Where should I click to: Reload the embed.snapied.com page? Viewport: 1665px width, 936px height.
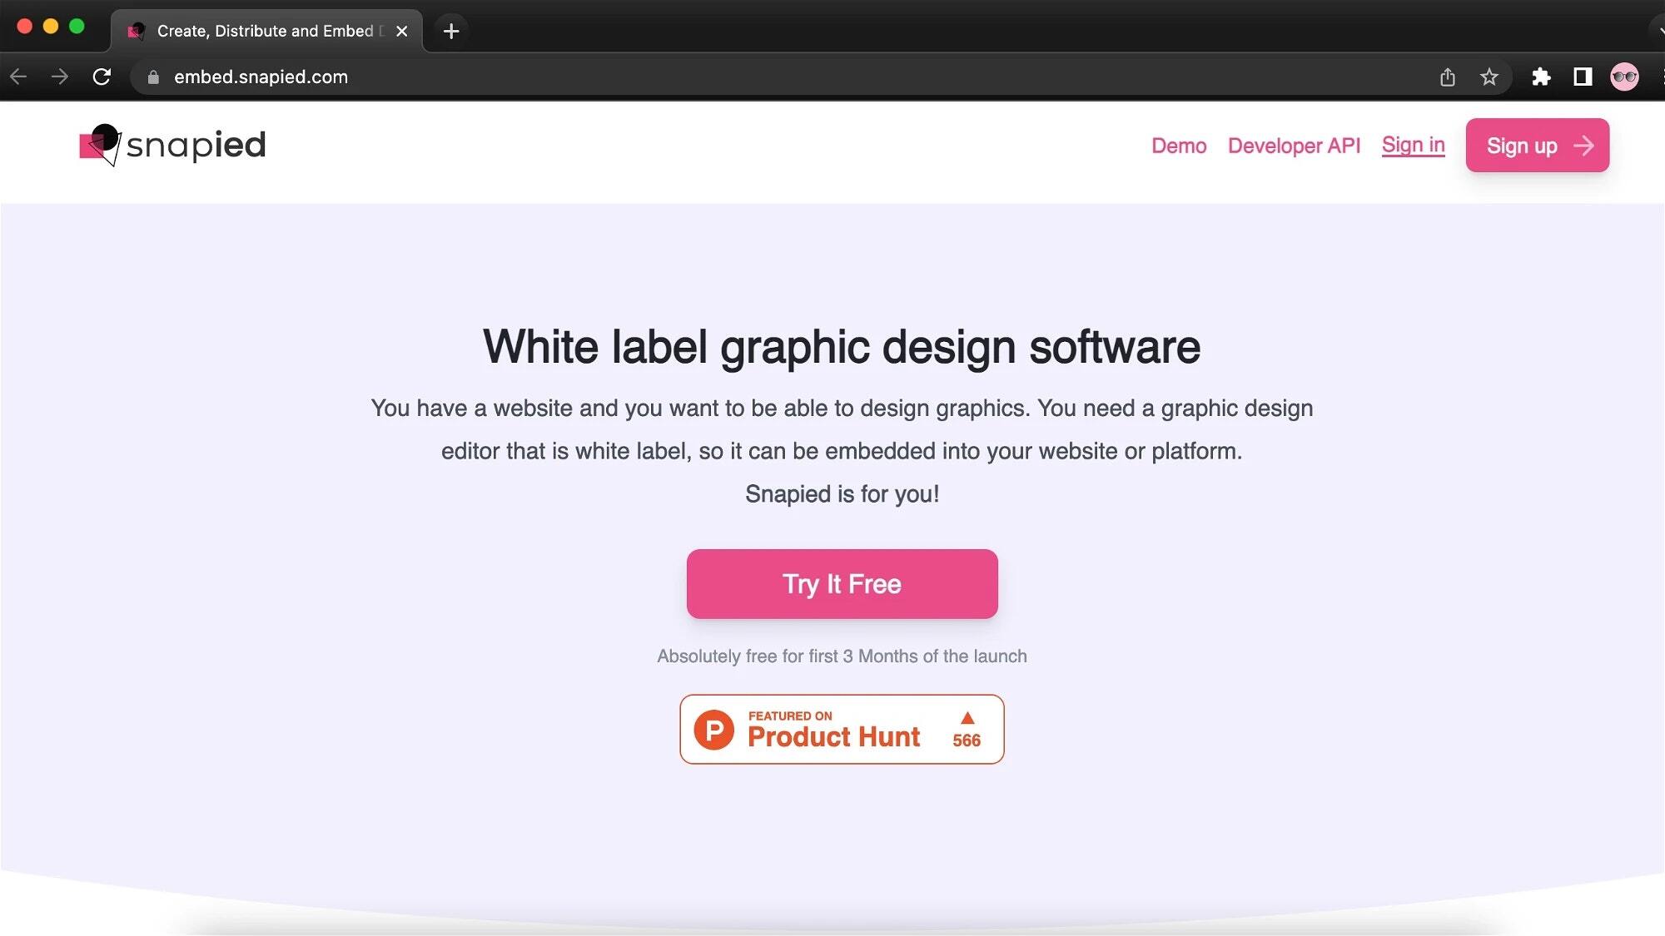tap(102, 77)
